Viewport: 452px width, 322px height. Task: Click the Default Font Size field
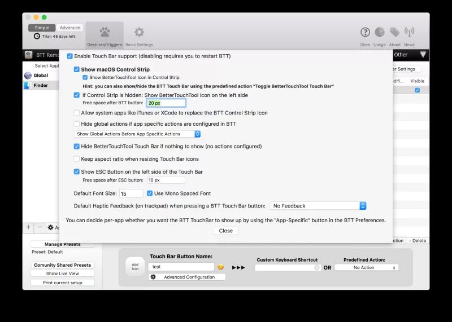[x=131, y=193]
